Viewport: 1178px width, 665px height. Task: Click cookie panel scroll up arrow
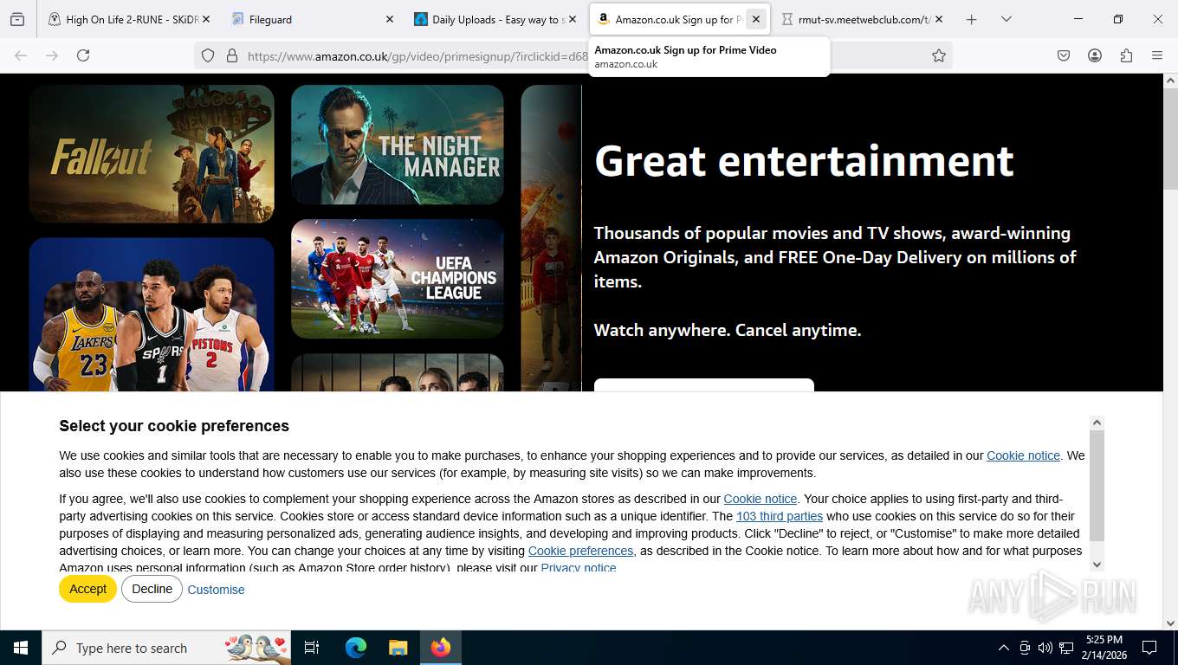(1097, 423)
